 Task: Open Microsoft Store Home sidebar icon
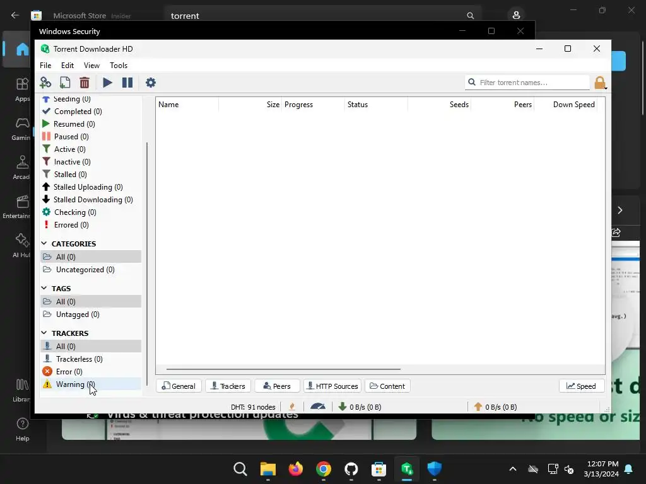click(22, 49)
